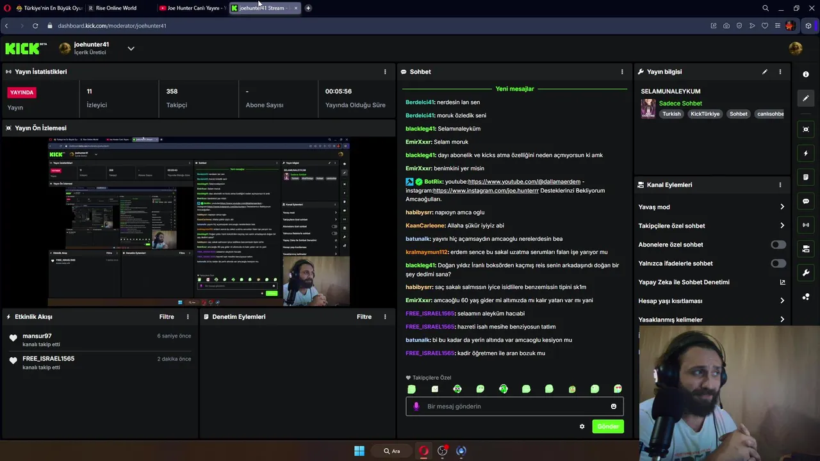Open Yapay Zeka ile Sohbet Denetimi external link

click(782, 282)
